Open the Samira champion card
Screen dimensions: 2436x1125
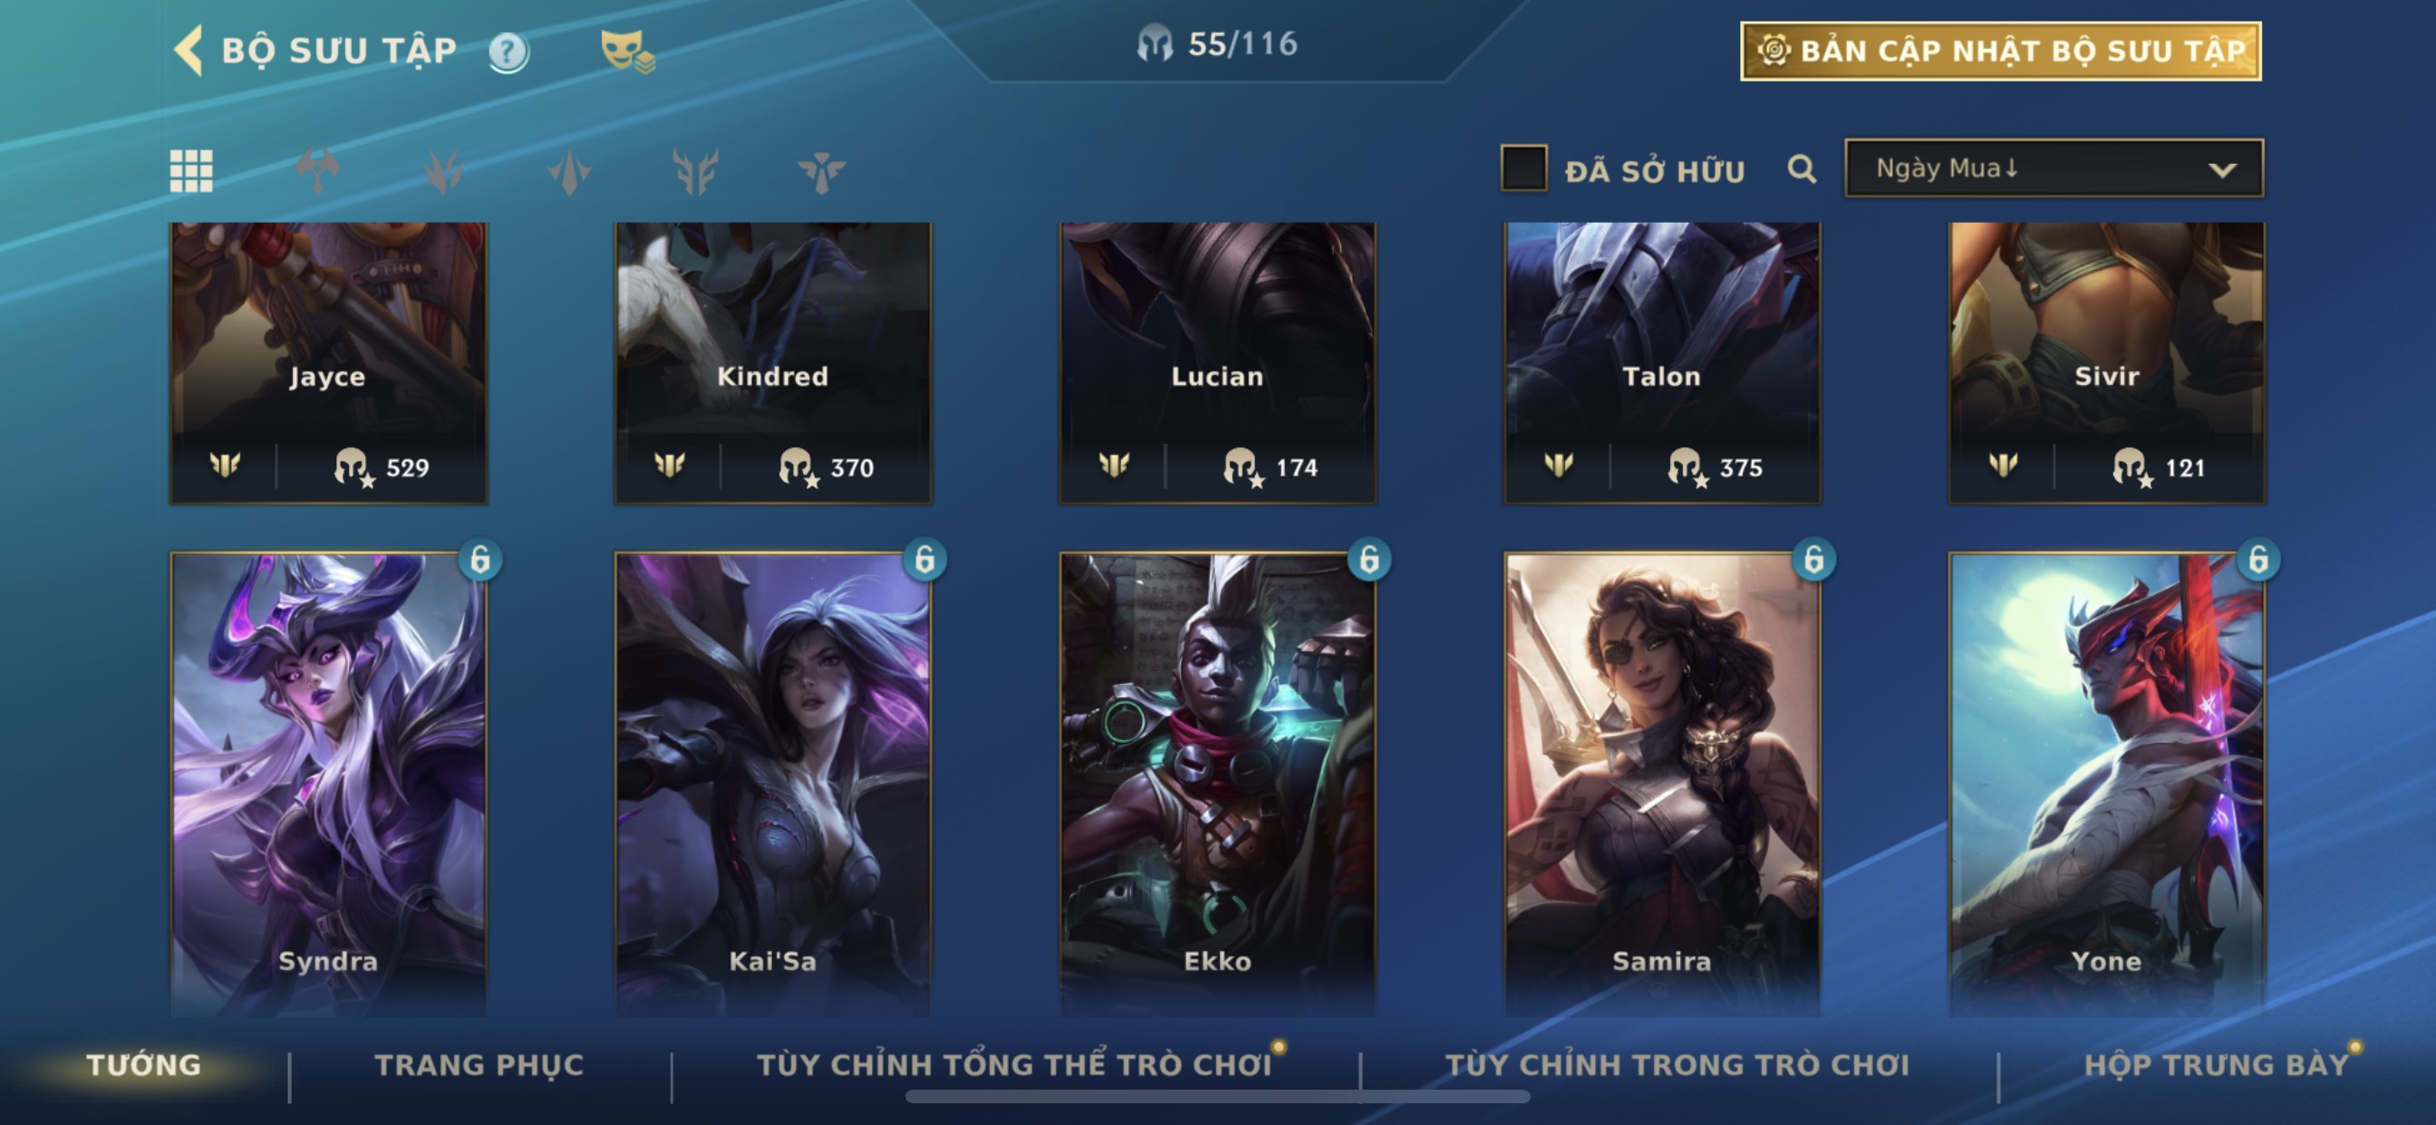tap(1661, 784)
